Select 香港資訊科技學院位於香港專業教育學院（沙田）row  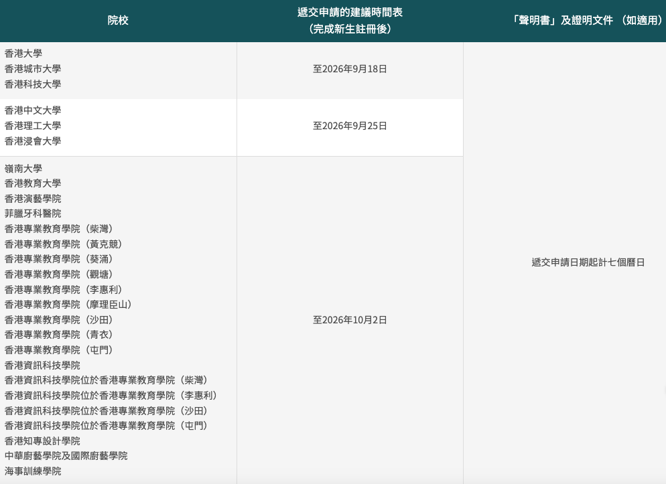pos(106,410)
